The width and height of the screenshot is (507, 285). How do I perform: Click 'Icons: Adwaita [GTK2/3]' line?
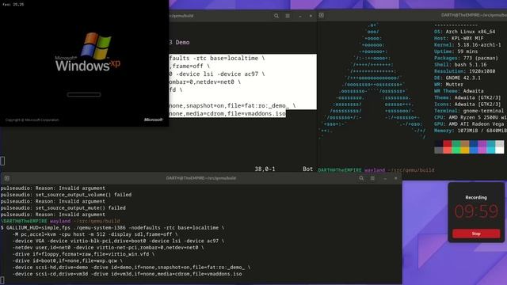(467, 104)
